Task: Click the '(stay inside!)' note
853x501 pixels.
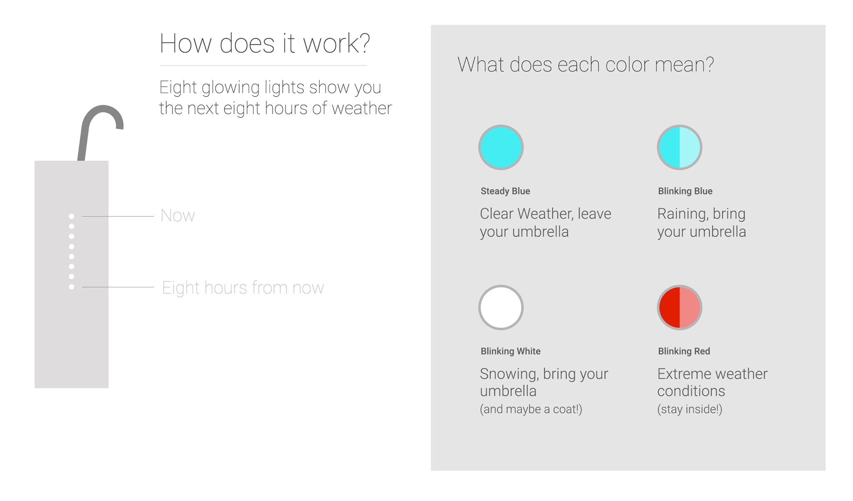Action: point(690,409)
